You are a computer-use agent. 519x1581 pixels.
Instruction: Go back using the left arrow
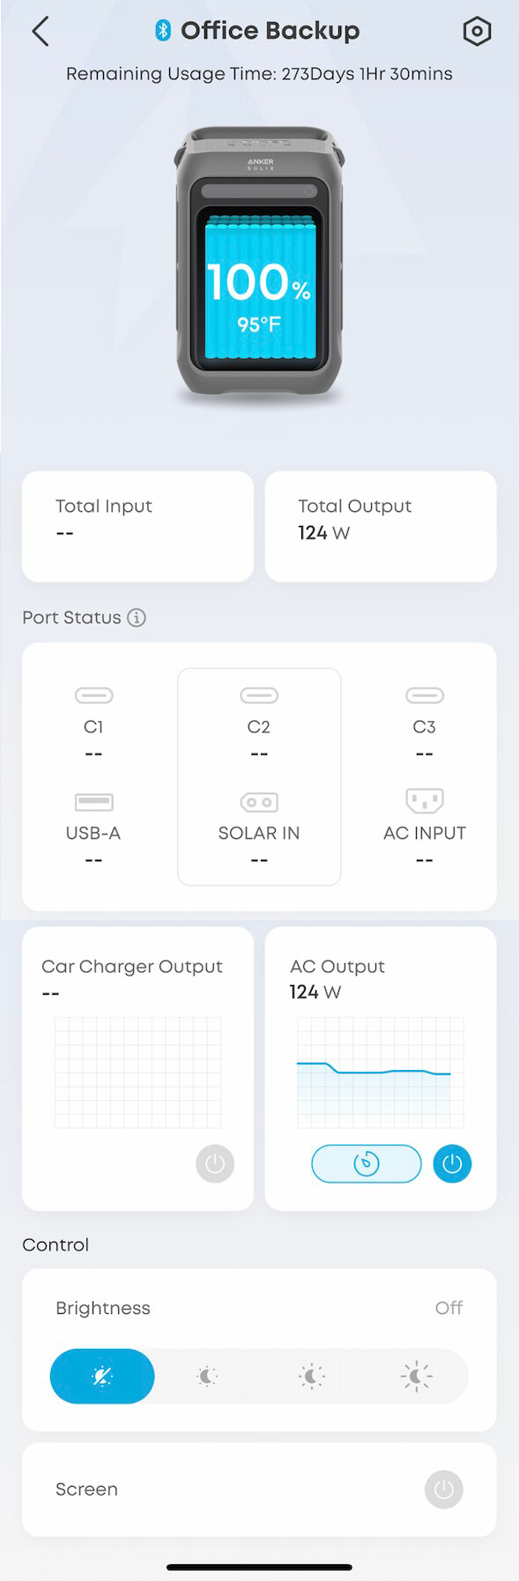tap(41, 32)
